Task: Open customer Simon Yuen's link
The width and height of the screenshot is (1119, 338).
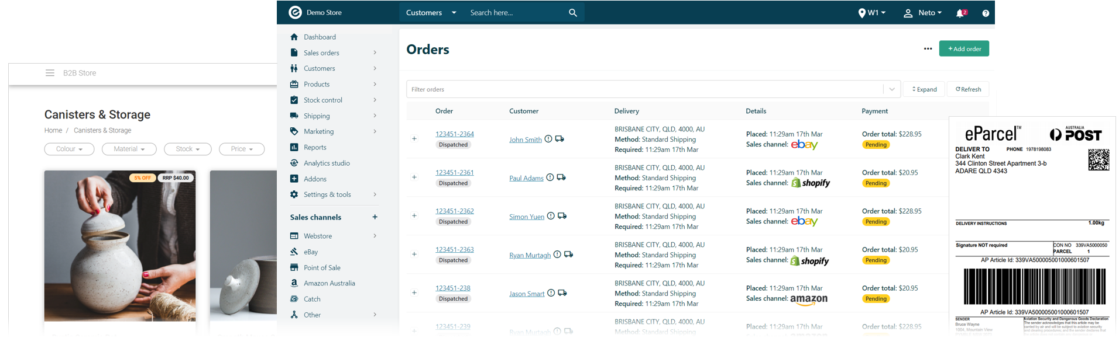Action: click(527, 217)
